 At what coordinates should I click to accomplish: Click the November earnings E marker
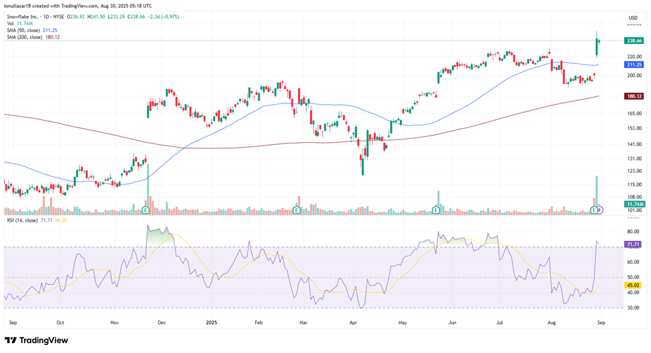tap(146, 210)
